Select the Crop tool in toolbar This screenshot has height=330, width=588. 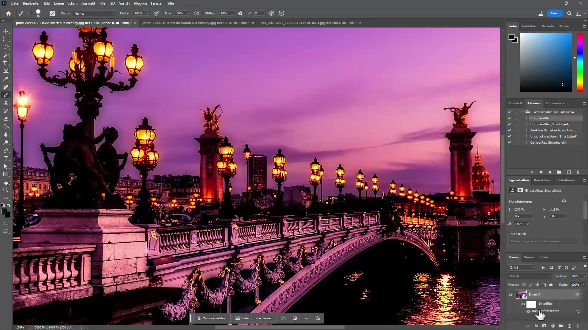6,63
